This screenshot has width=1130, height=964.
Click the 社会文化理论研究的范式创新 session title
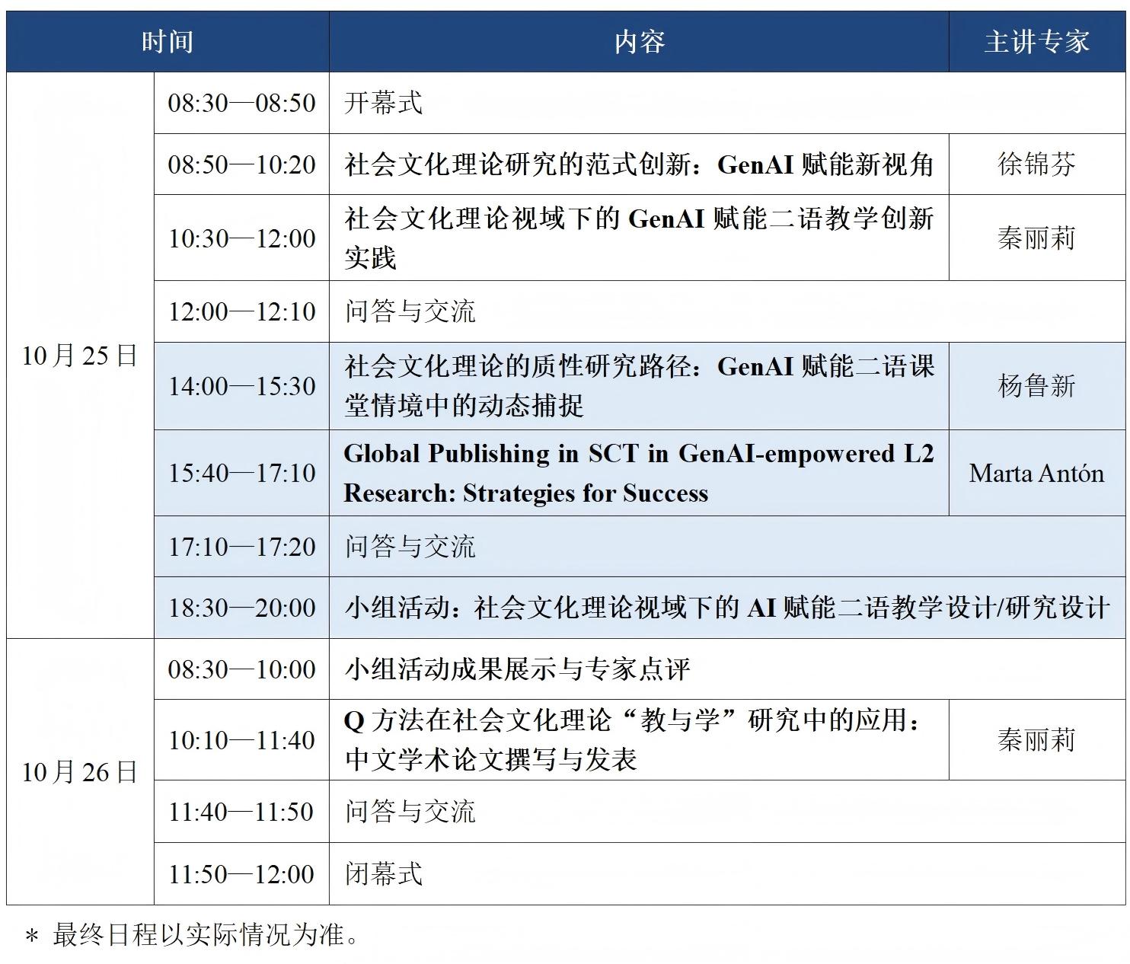tap(638, 164)
